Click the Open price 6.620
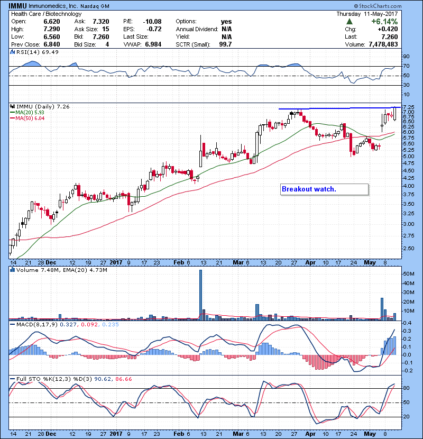423x439 pixels. [x=52, y=22]
